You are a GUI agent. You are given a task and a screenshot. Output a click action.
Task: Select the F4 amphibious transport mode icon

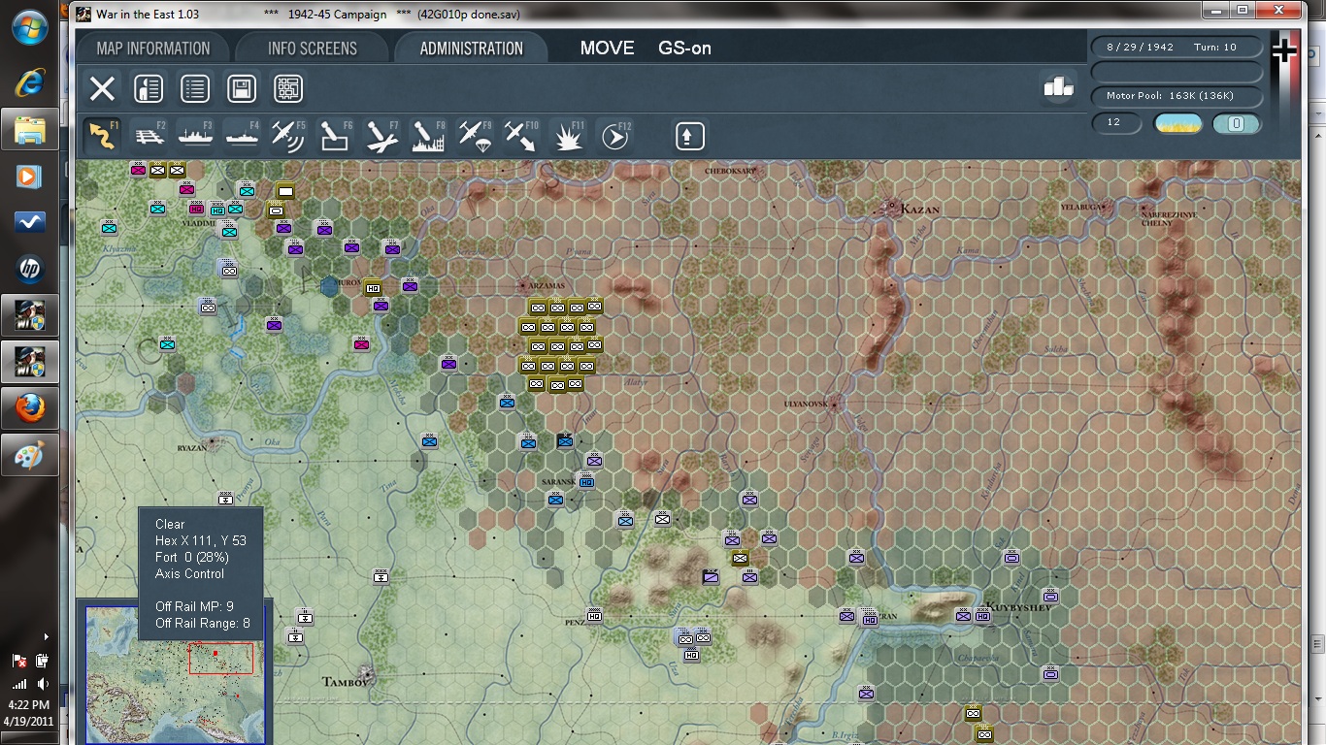point(242,136)
